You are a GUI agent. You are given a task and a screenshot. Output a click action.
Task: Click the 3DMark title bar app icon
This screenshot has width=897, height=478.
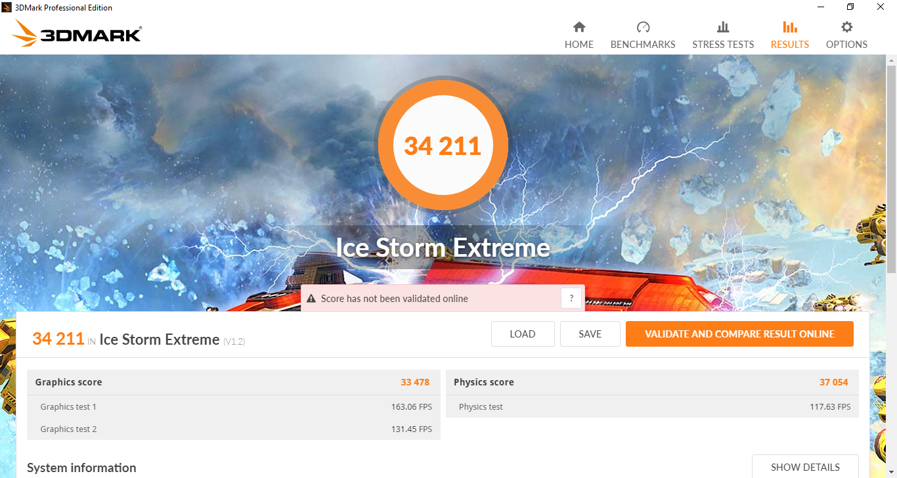click(x=8, y=7)
